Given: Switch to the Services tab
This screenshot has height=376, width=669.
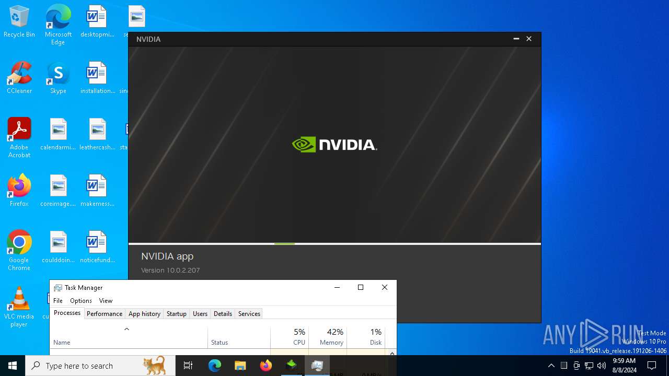Looking at the screenshot, I should coord(249,314).
